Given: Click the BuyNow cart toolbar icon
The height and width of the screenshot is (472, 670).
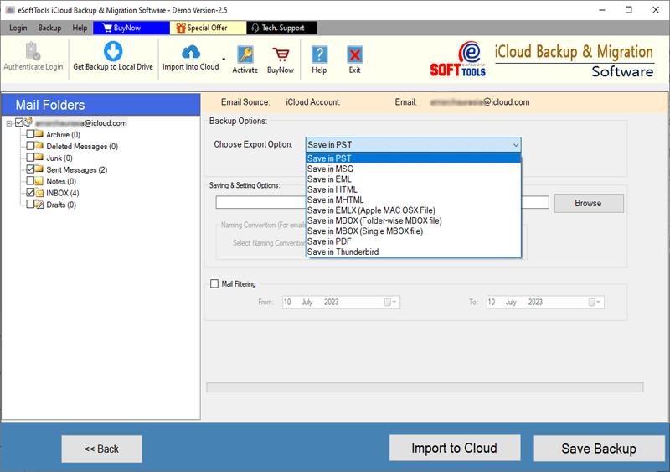Looking at the screenshot, I should 281,54.
